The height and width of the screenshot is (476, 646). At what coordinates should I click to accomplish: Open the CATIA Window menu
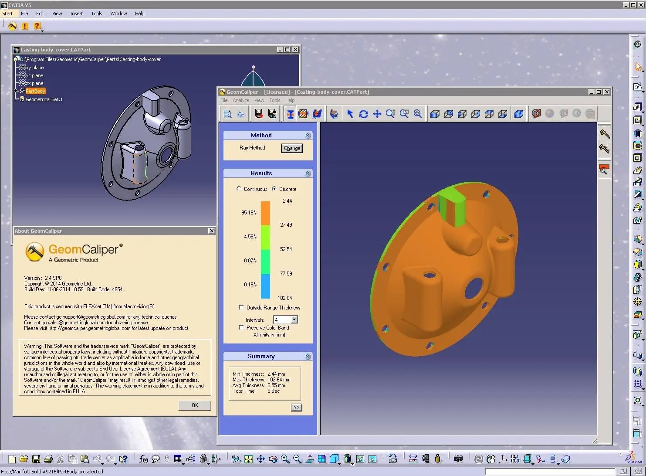coord(118,14)
